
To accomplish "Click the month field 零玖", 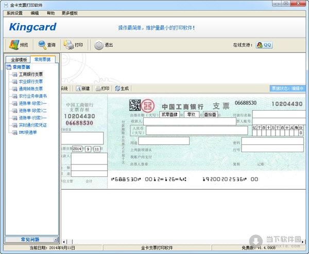I will click(x=192, y=115).
